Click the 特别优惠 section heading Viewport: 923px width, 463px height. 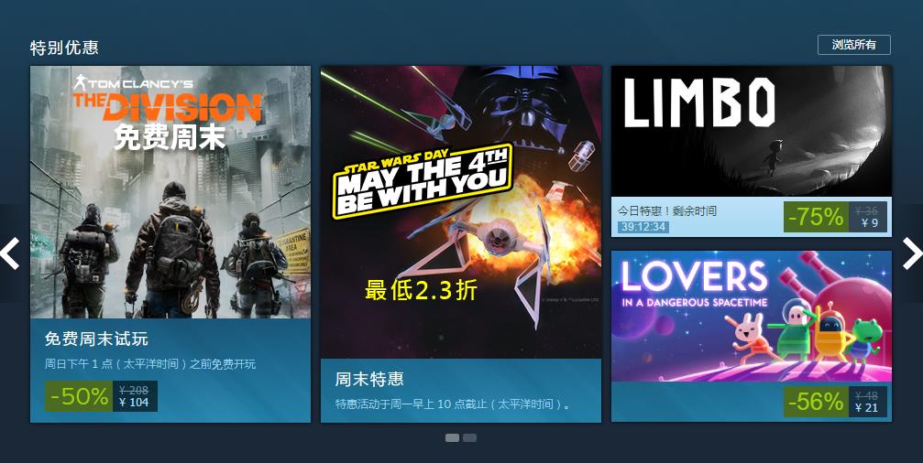(64, 47)
